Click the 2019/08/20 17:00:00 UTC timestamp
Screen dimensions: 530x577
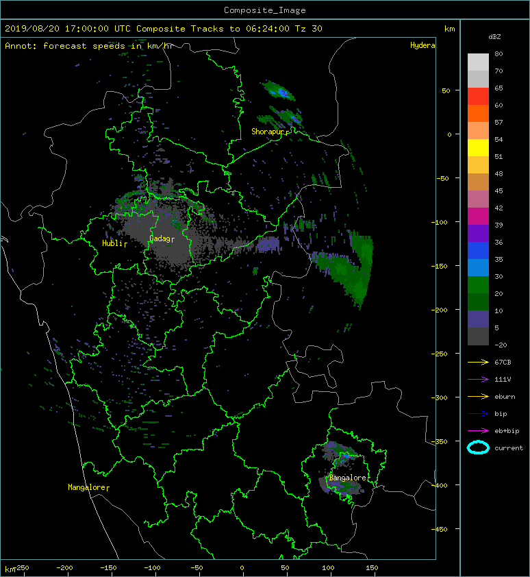tap(68, 29)
